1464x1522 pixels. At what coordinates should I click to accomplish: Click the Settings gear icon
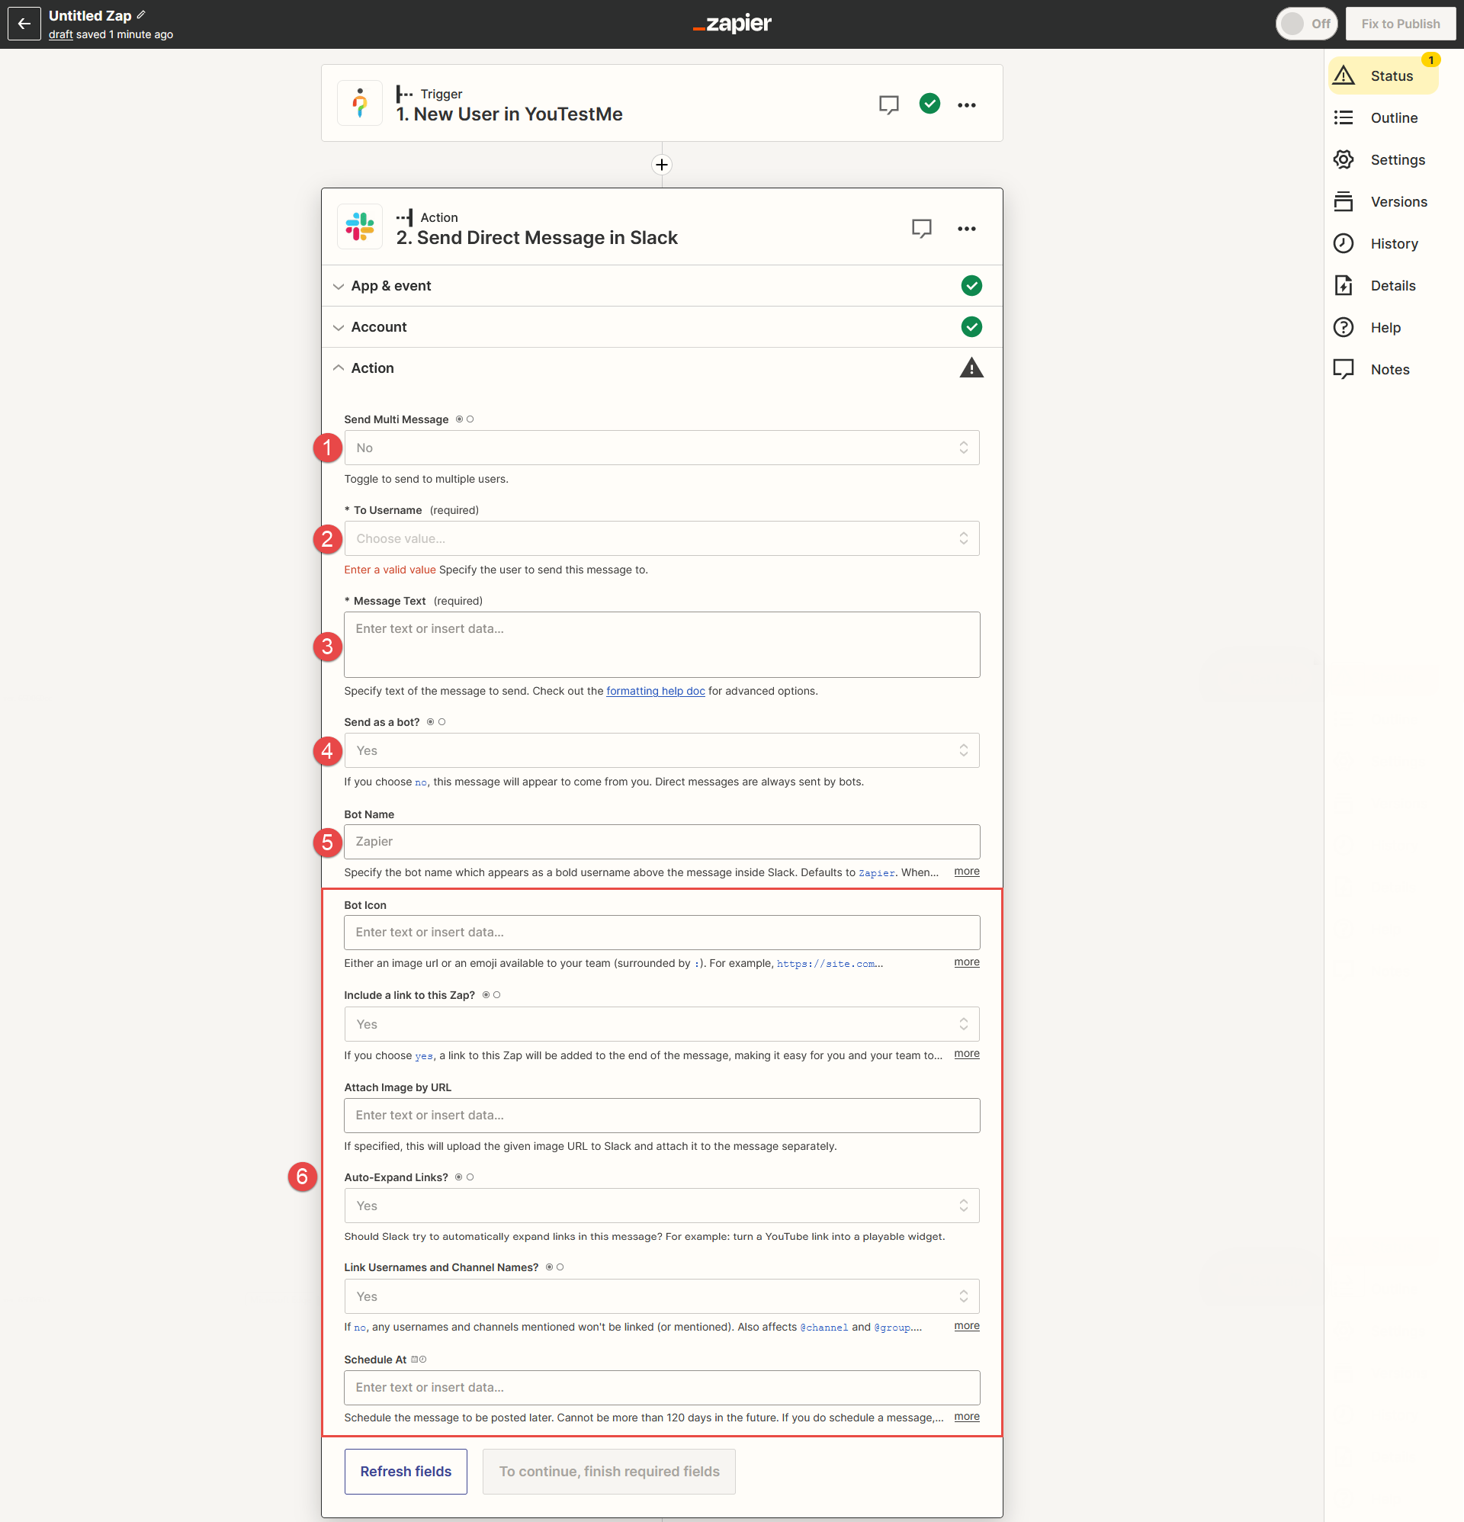1344,160
